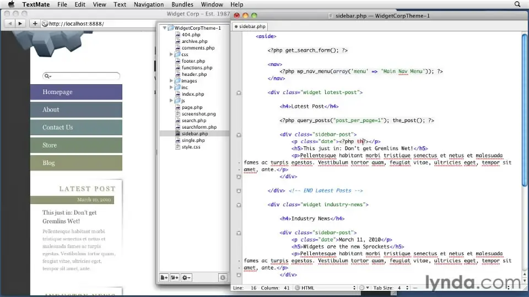Switch to the sidebar.php editor tab
The width and height of the screenshot is (529, 297).
click(x=250, y=26)
